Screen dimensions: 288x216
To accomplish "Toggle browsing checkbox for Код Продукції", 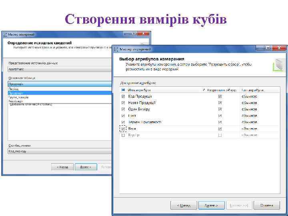I will pyautogui.click(x=220, y=96).
